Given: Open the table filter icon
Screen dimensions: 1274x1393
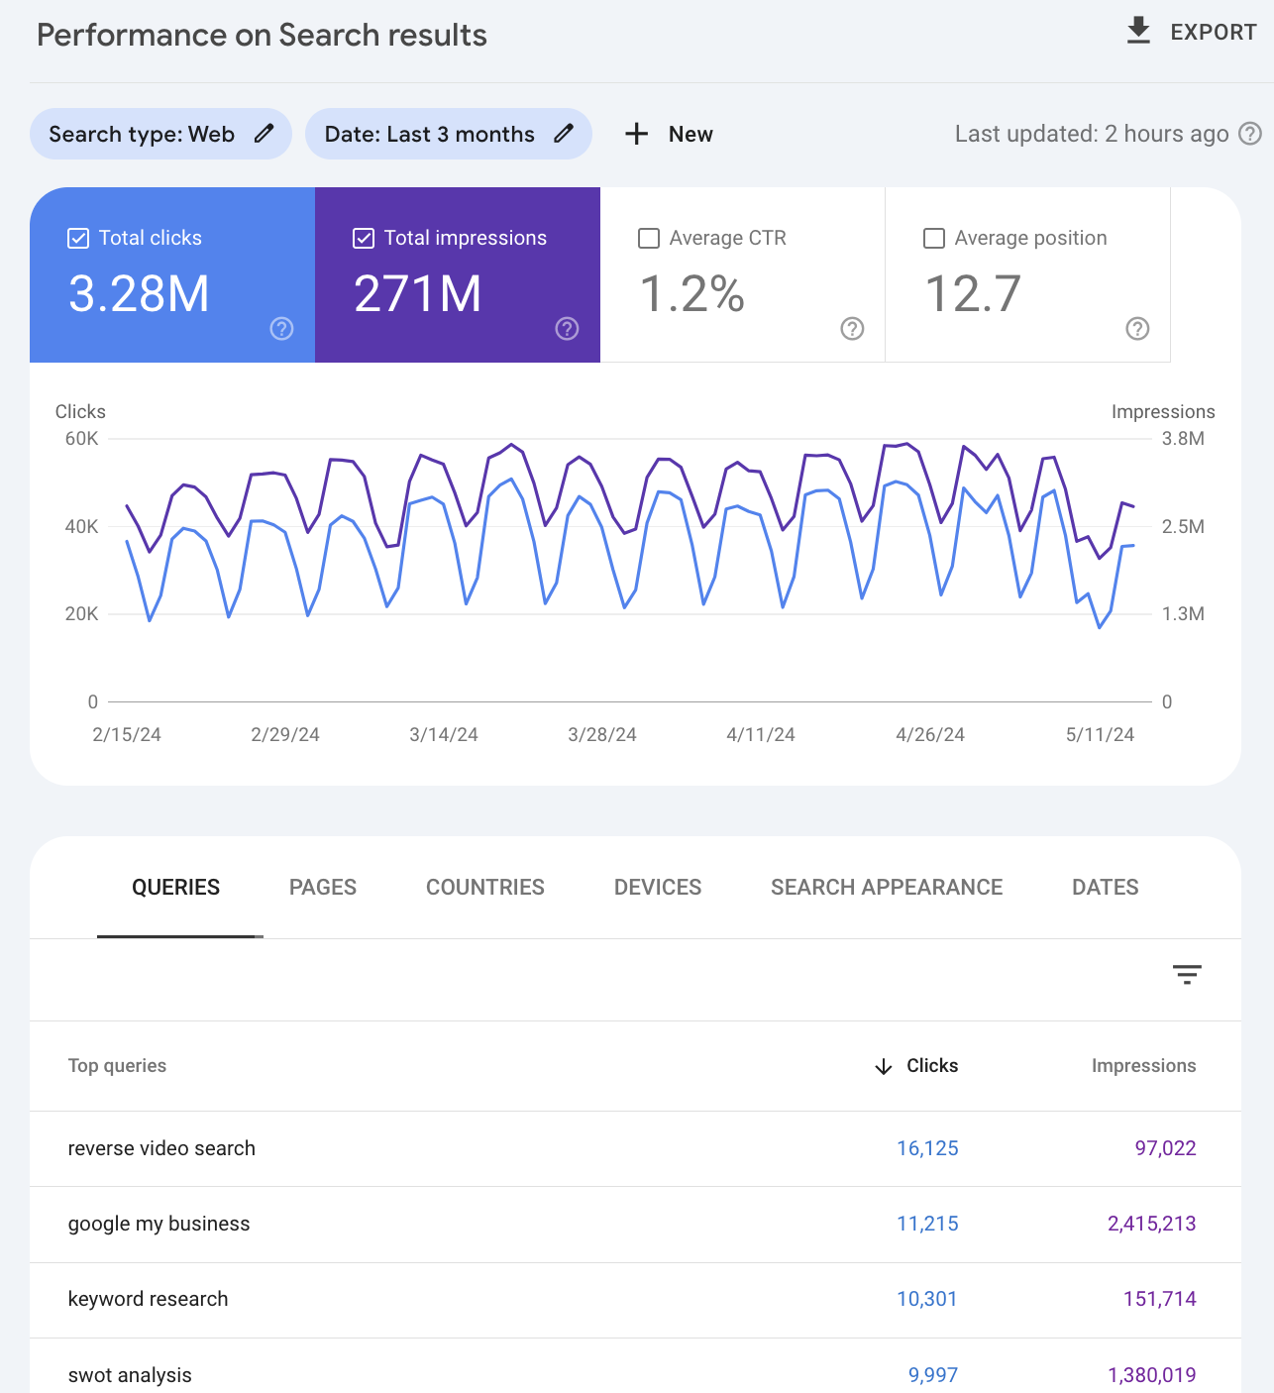Looking at the screenshot, I should 1187,974.
